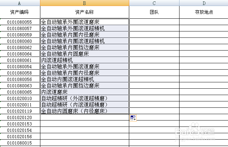Click empty 存放地点 cell in row 0101080055
The image size is (228, 147).
click(x=204, y=22)
